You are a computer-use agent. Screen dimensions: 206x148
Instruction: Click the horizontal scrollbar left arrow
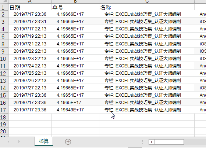coord(151,142)
